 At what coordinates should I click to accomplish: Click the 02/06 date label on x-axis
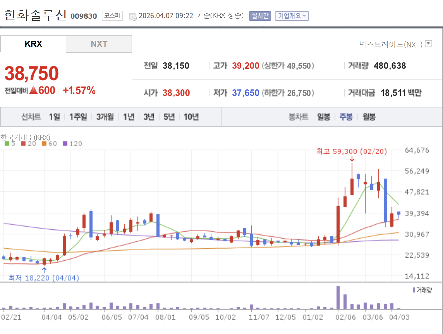click(346, 317)
